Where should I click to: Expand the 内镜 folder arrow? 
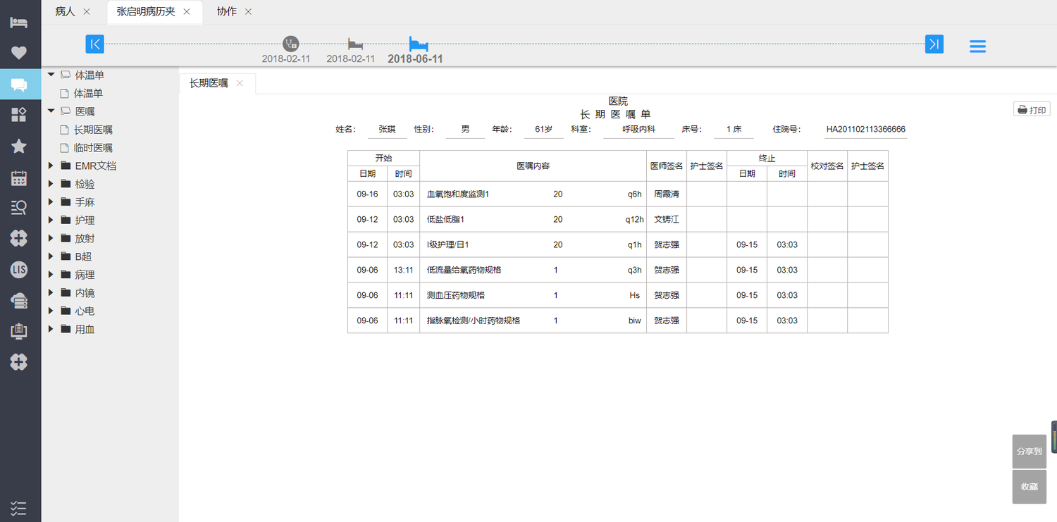(51, 292)
